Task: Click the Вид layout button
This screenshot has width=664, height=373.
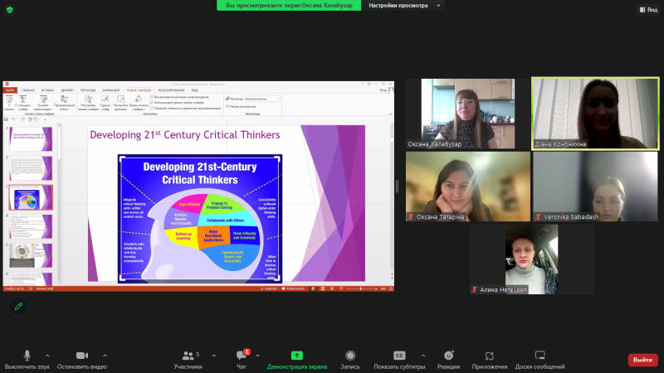Action: (x=649, y=9)
